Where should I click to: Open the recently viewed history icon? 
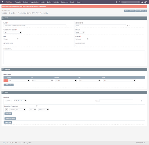coord(119,2)
